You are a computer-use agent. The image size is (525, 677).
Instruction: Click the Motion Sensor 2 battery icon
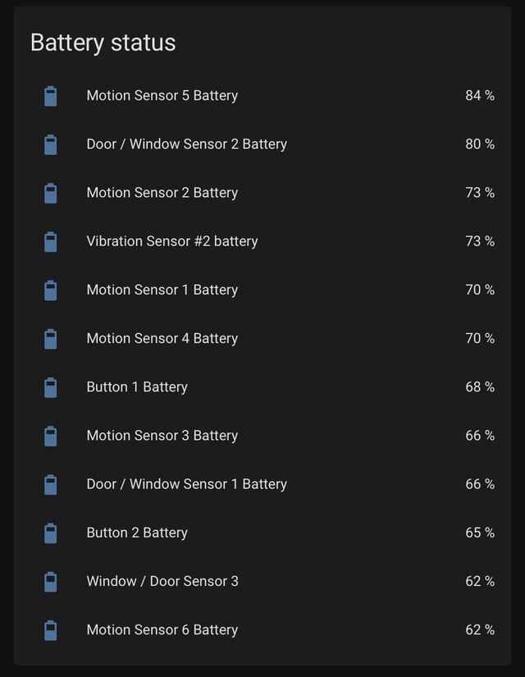click(50, 193)
